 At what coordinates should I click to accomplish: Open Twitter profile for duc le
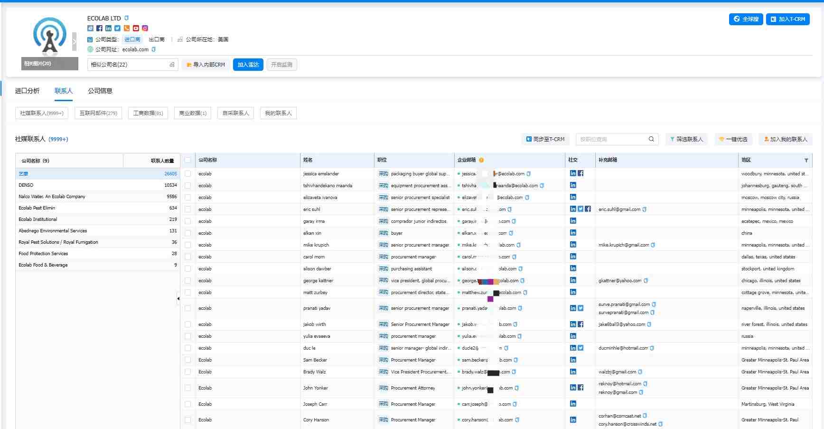click(x=581, y=348)
